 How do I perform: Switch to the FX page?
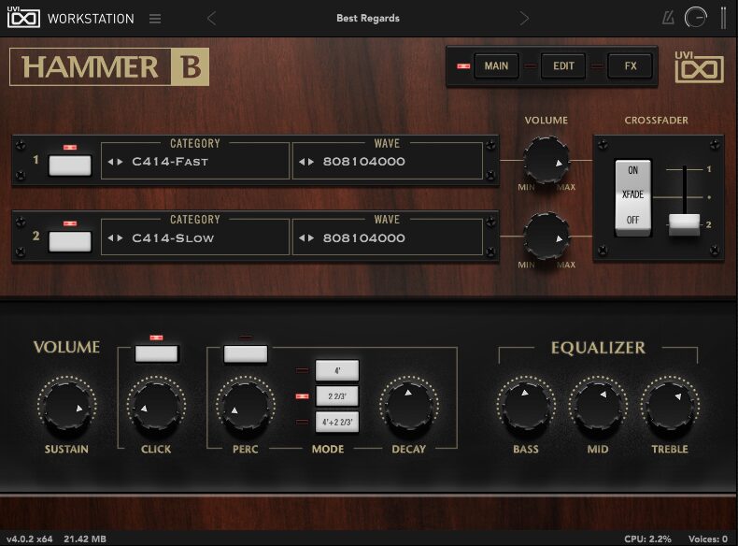[x=631, y=66]
